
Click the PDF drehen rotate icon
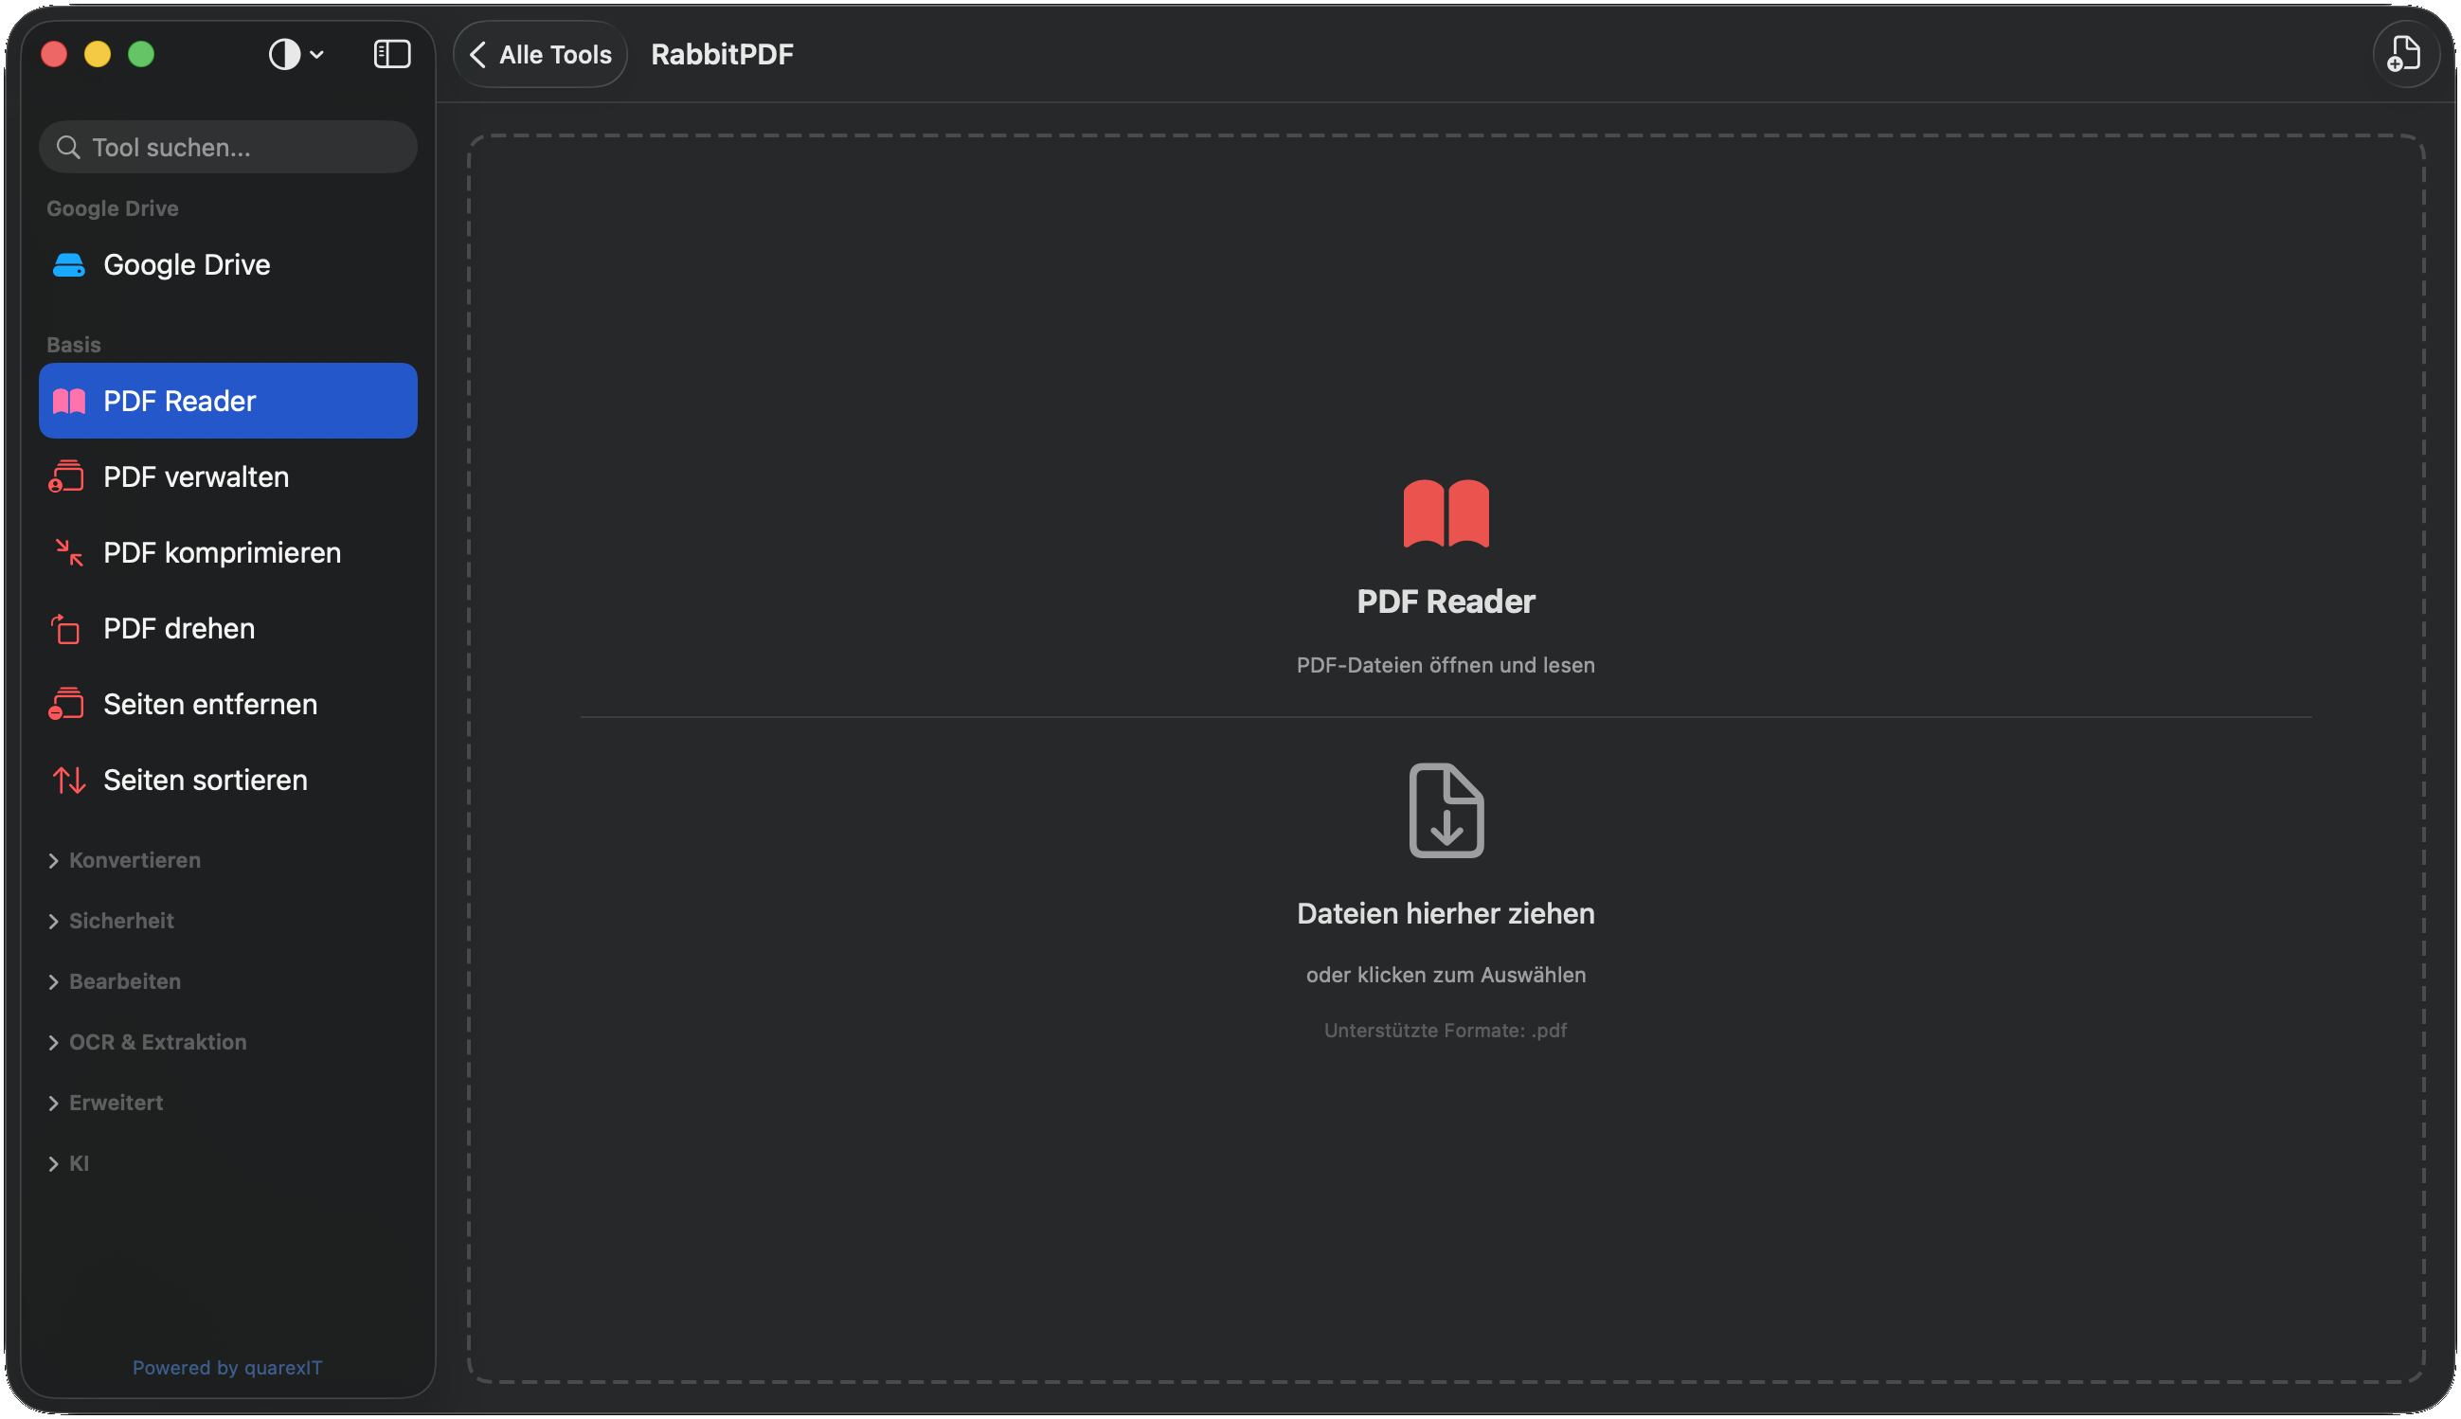[x=65, y=629]
